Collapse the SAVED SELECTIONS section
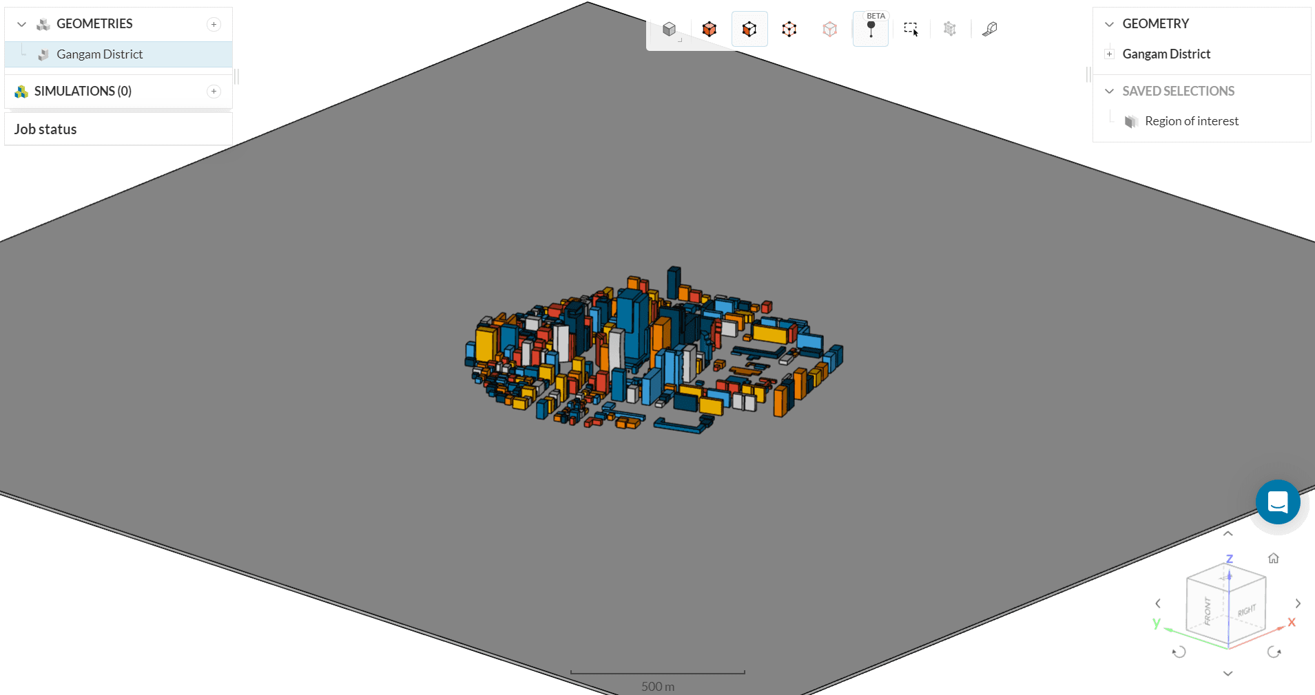 (x=1109, y=92)
